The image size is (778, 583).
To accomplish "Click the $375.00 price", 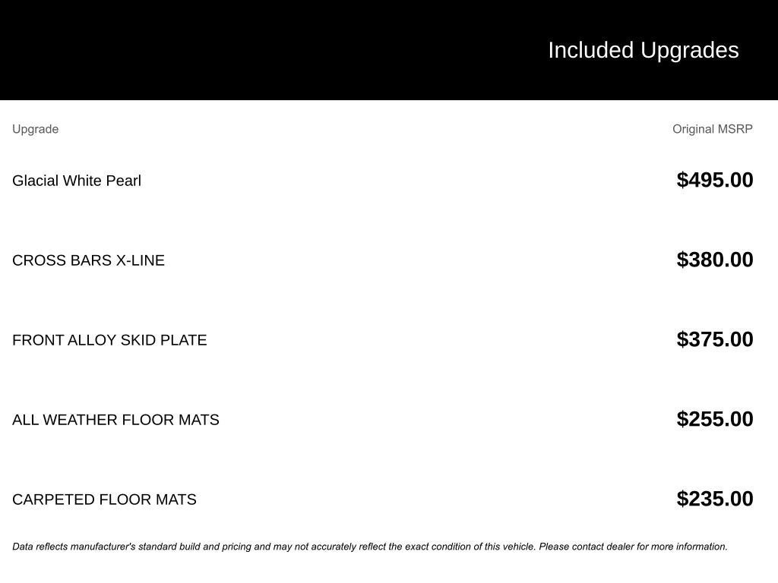I will pos(714,339).
